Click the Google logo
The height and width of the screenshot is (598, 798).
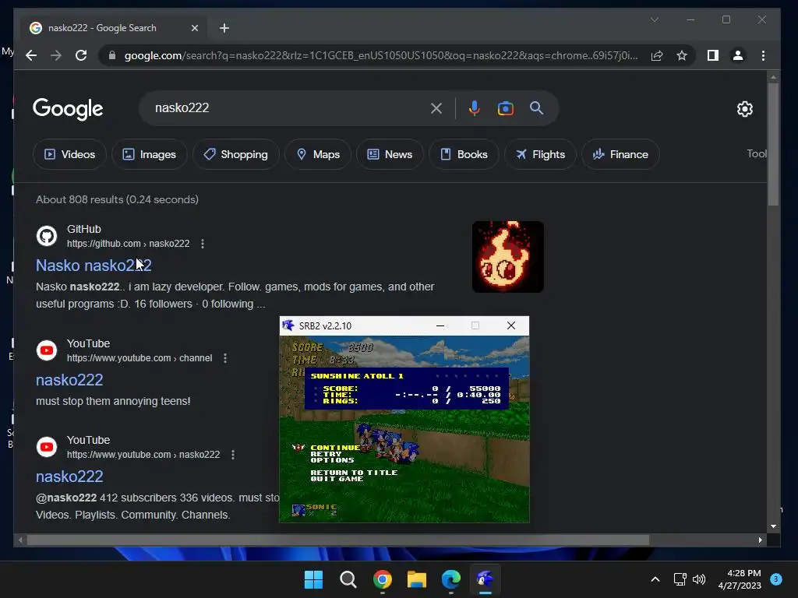point(68,109)
